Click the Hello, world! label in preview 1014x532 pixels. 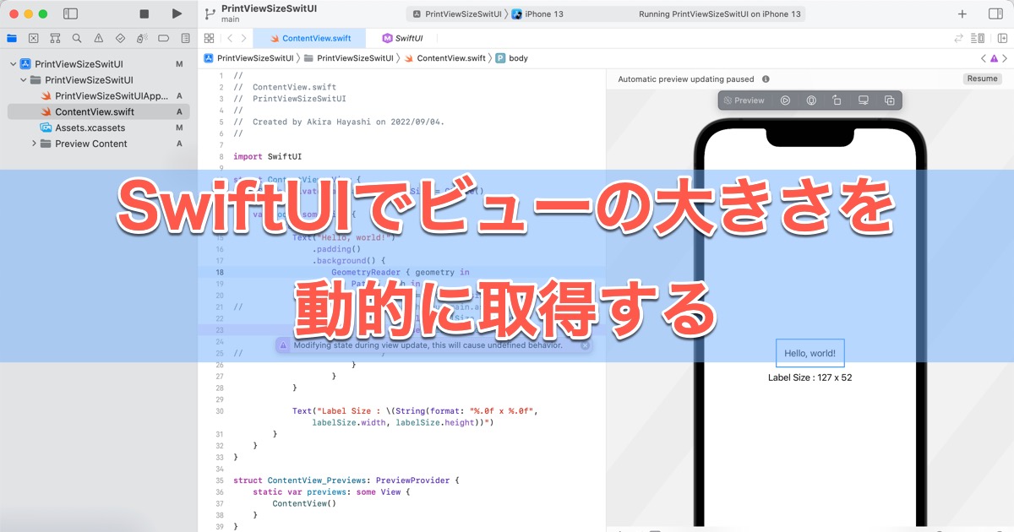[810, 353]
